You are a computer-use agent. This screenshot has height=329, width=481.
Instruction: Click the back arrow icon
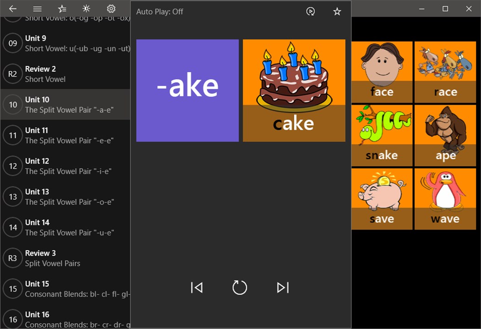pos(12,9)
